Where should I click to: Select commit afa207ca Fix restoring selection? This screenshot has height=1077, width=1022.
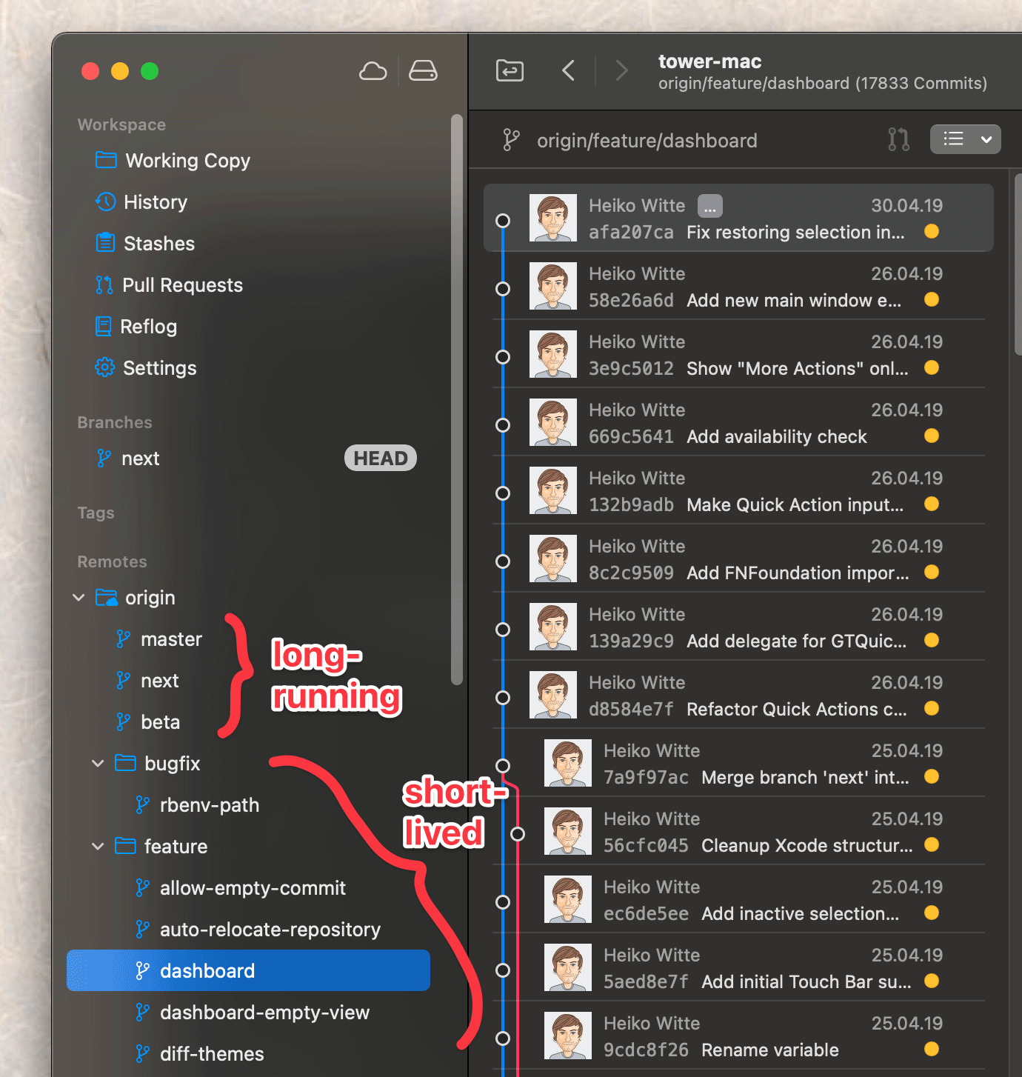click(738, 218)
